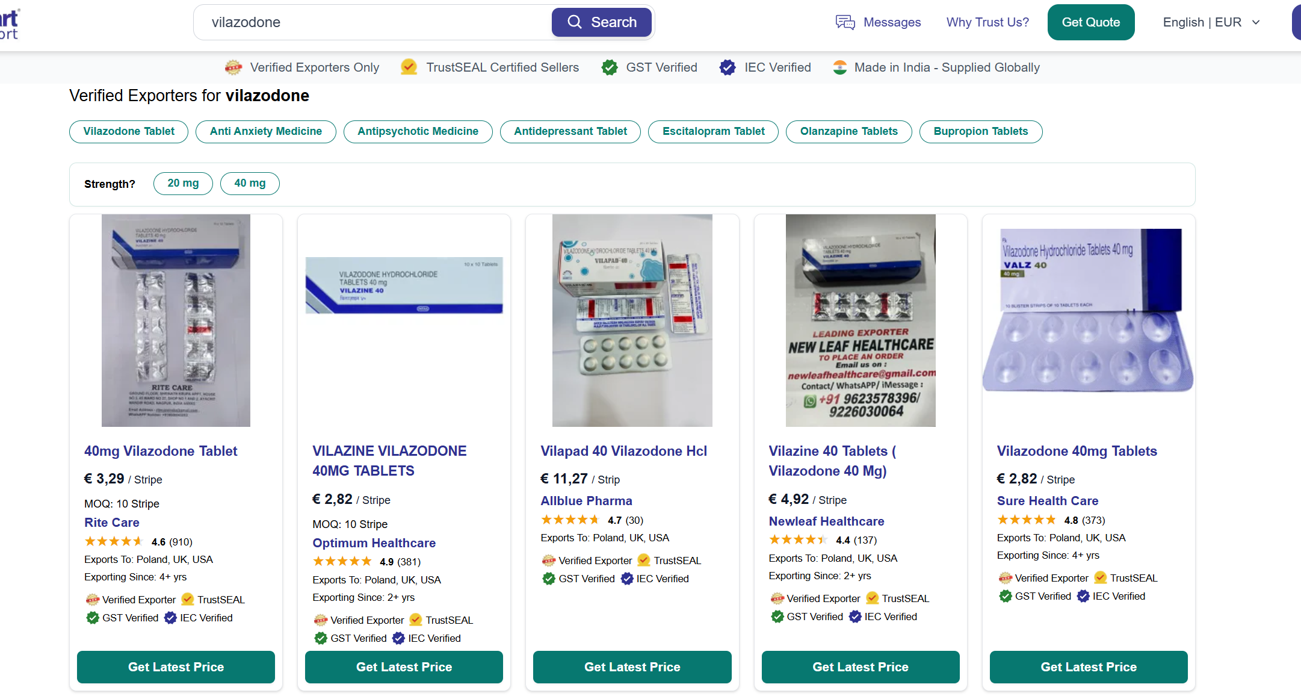Click the magnifier icon in Search button

click(x=575, y=22)
